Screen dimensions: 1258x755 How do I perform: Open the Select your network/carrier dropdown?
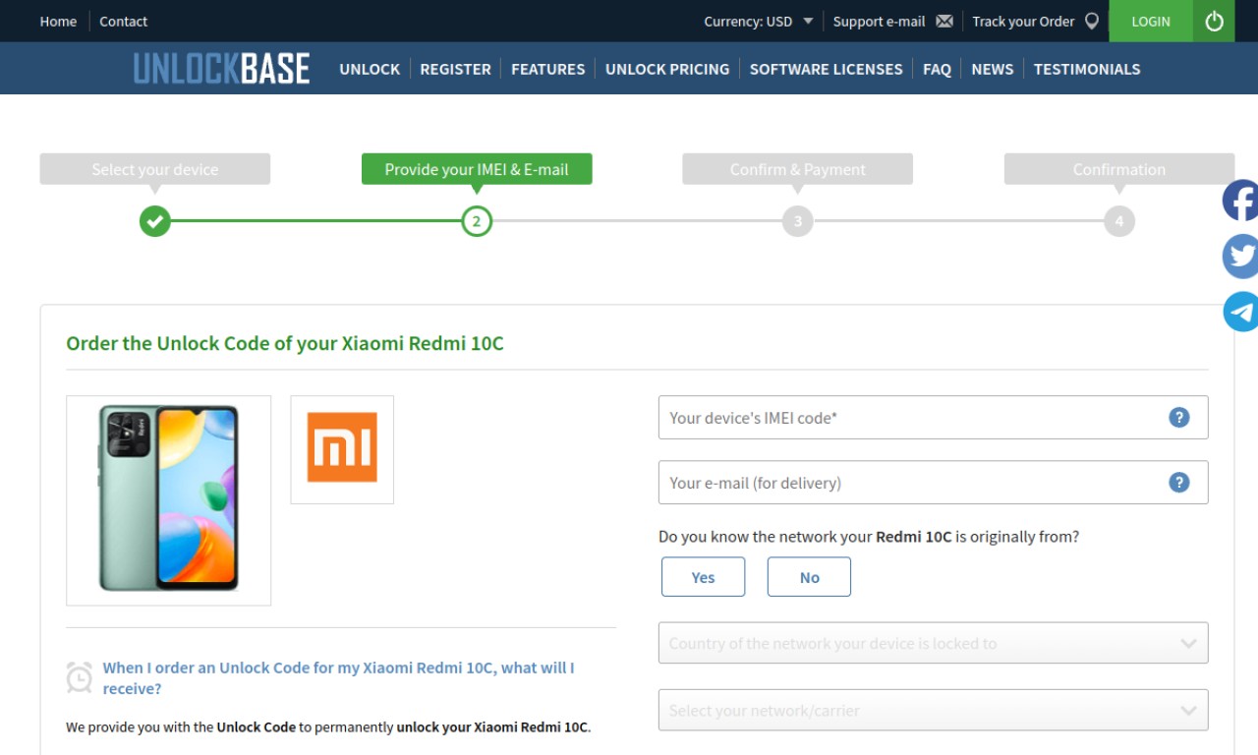(x=933, y=710)
